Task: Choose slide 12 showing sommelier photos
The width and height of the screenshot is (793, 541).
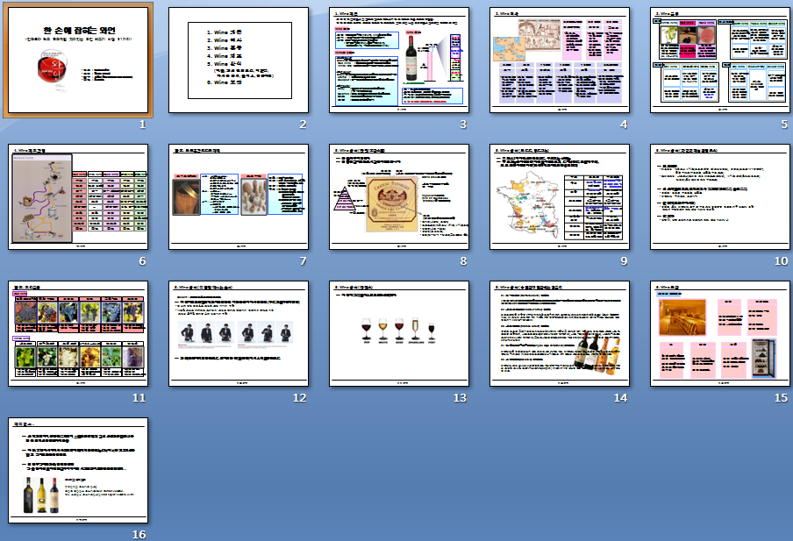Action: click(239, 334)
